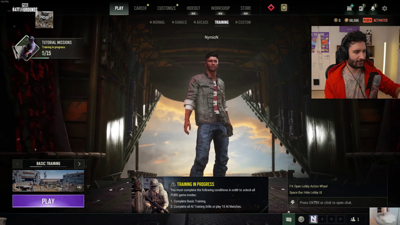Viewport: 400px width, 225px height.
Task: Click the quick chat lightning icon
Action: click(292, 202)
